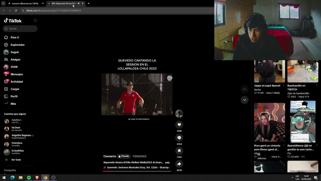Open the Windows Start menu
This screenshot has width=321, height=181.
click(x=4, y=178)
